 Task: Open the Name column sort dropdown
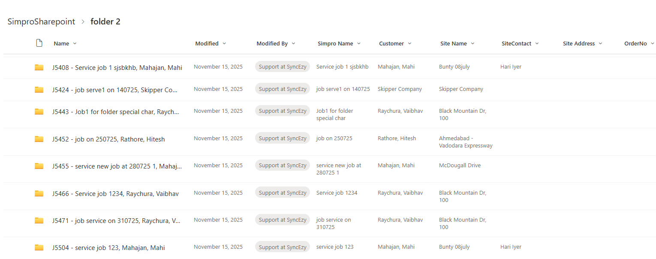[75, 44]
